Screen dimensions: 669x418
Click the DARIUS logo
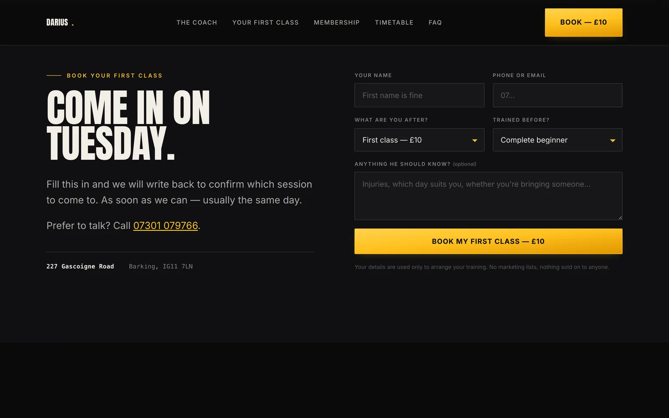pyautogui.click(x=60, y=23)
